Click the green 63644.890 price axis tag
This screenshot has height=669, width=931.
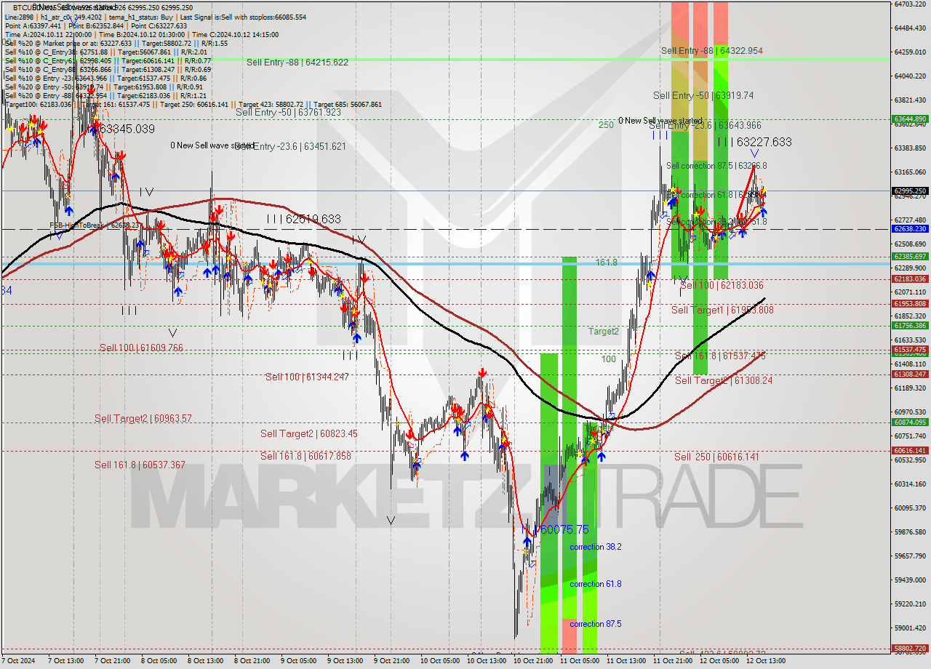tap(909, 119)
